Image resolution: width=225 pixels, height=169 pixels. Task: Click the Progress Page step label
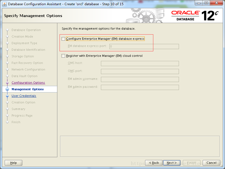22,116
